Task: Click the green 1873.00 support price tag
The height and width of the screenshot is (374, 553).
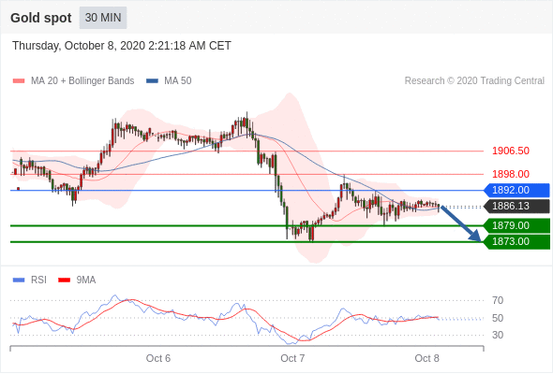Action: click(516, 242)
